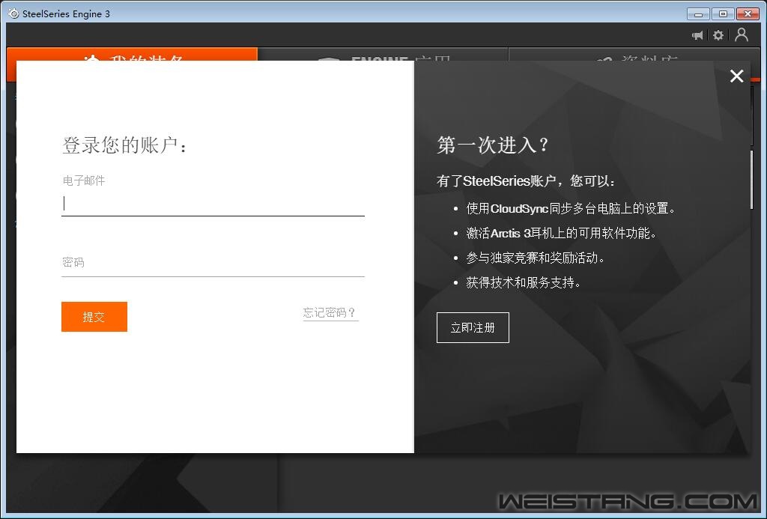Click the announcements megaphone icon
The width and height of the screenshot is (767, 519).
(x=697, y=35)
